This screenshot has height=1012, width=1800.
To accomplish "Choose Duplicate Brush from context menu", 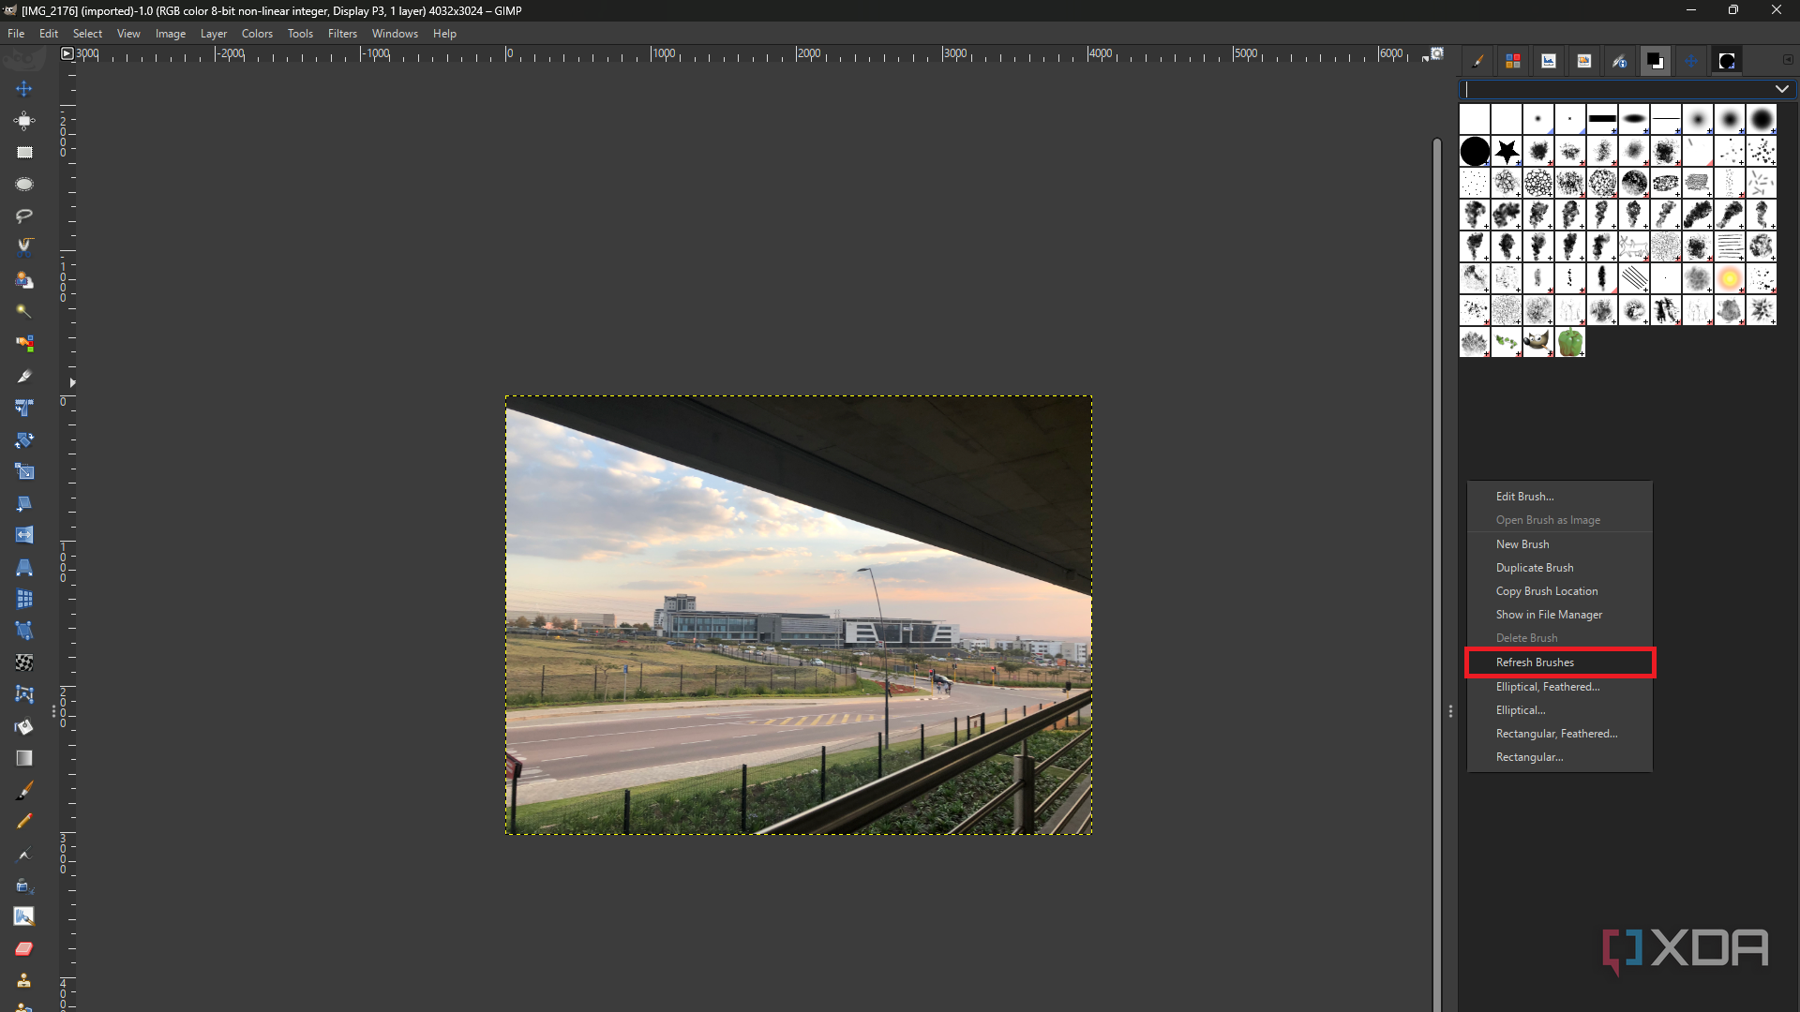I will pos(1560,568).
